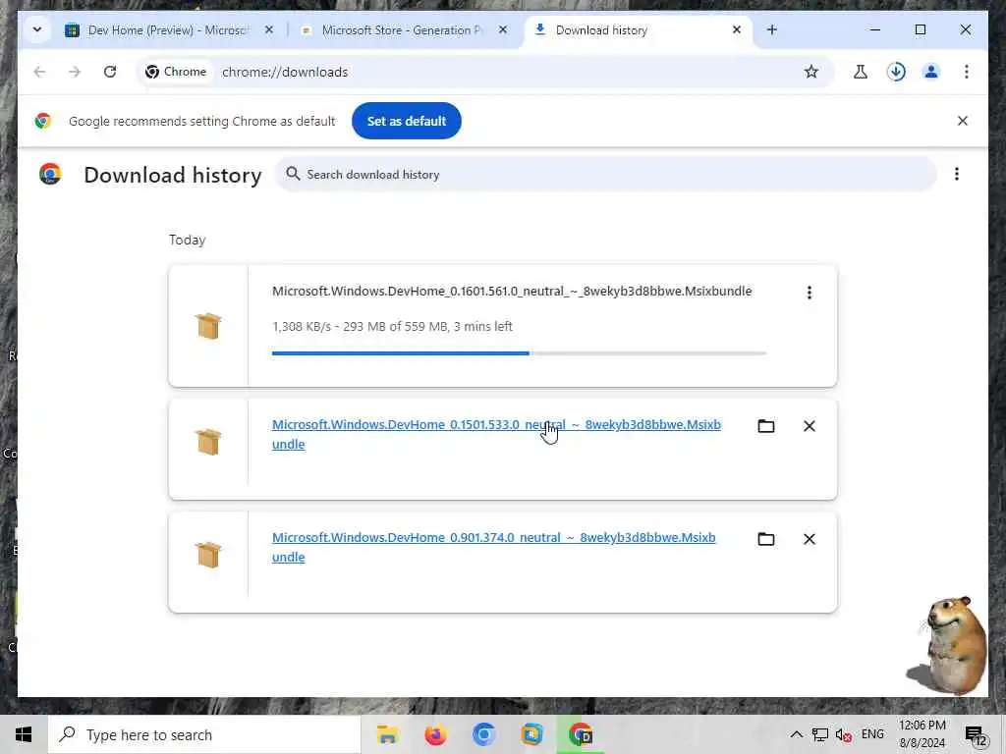Dismiss the default browser recommendation bar
The image size is (1006, 754).
click(963, 121)
